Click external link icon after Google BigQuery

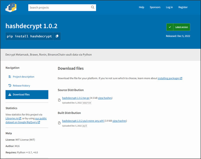click(x=39, y=122)
